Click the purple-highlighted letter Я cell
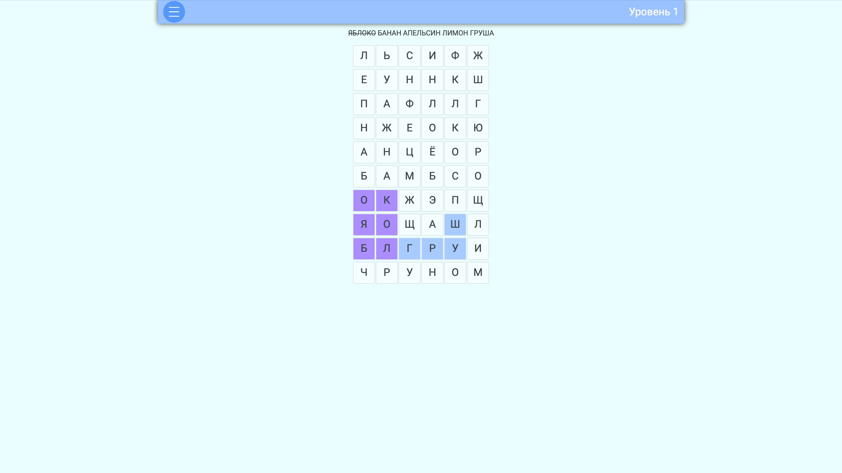 [364, 224]
